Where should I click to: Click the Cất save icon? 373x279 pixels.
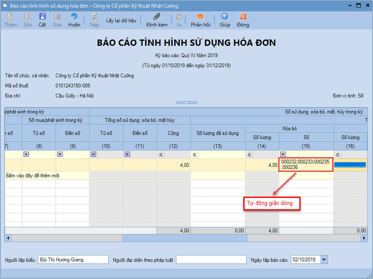pyautogui.click(x=42, y=17)
